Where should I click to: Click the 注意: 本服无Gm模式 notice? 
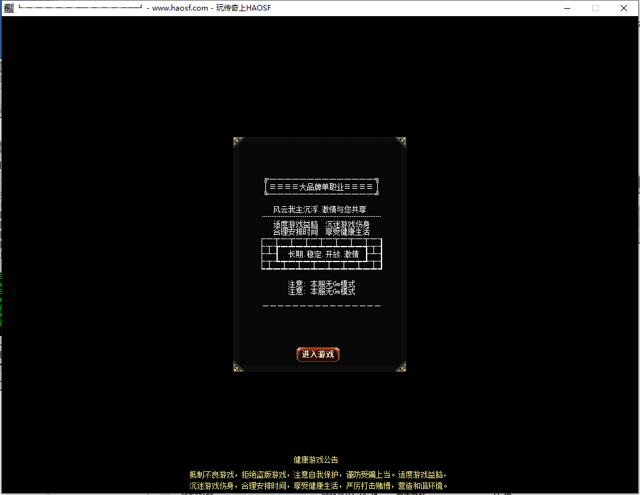coord(321,288)
